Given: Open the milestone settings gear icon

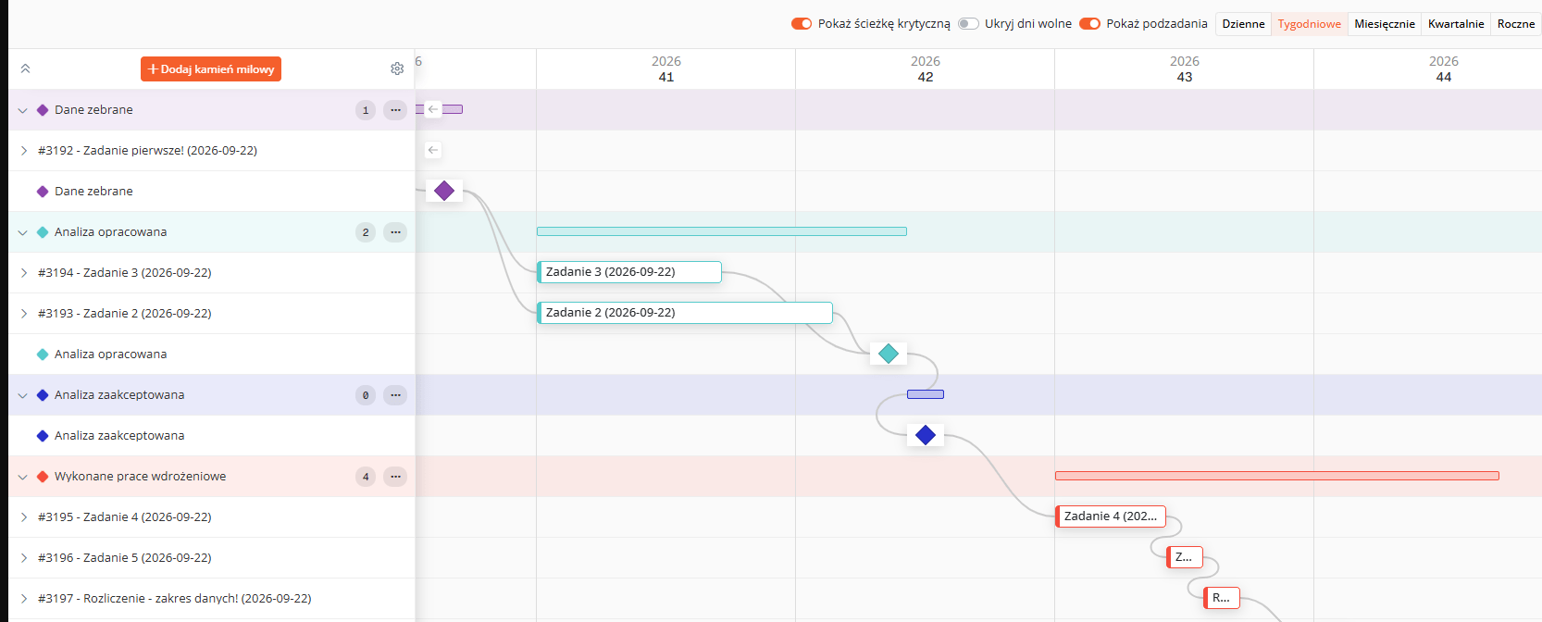Looking at the screenshot, I should click(x=397, y=68).
